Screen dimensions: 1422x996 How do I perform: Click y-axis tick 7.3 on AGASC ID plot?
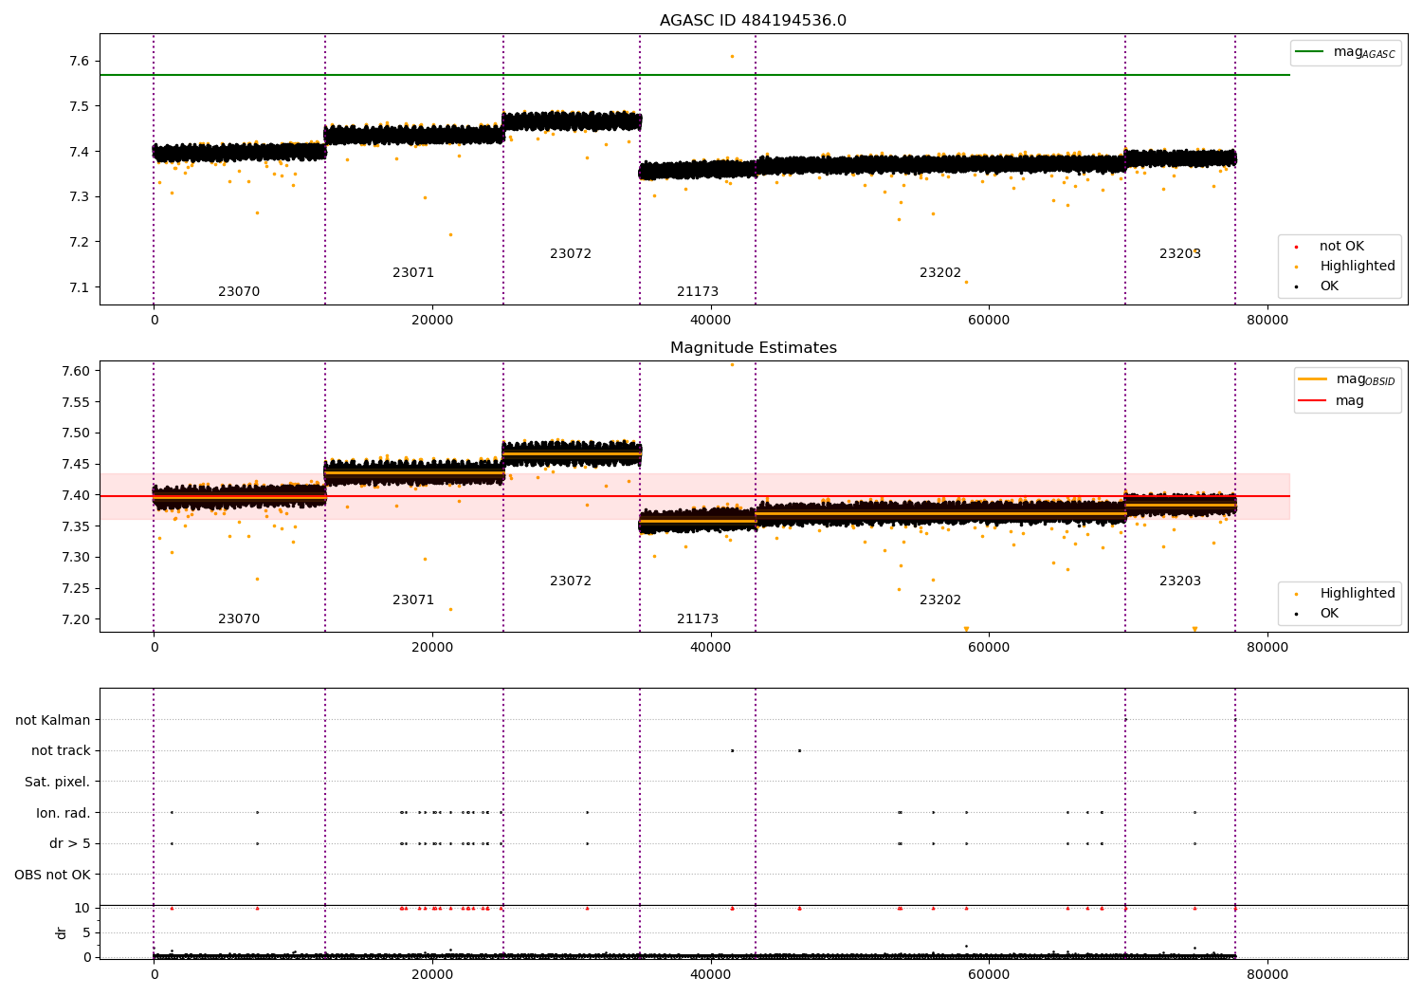(x=79, y=197)
